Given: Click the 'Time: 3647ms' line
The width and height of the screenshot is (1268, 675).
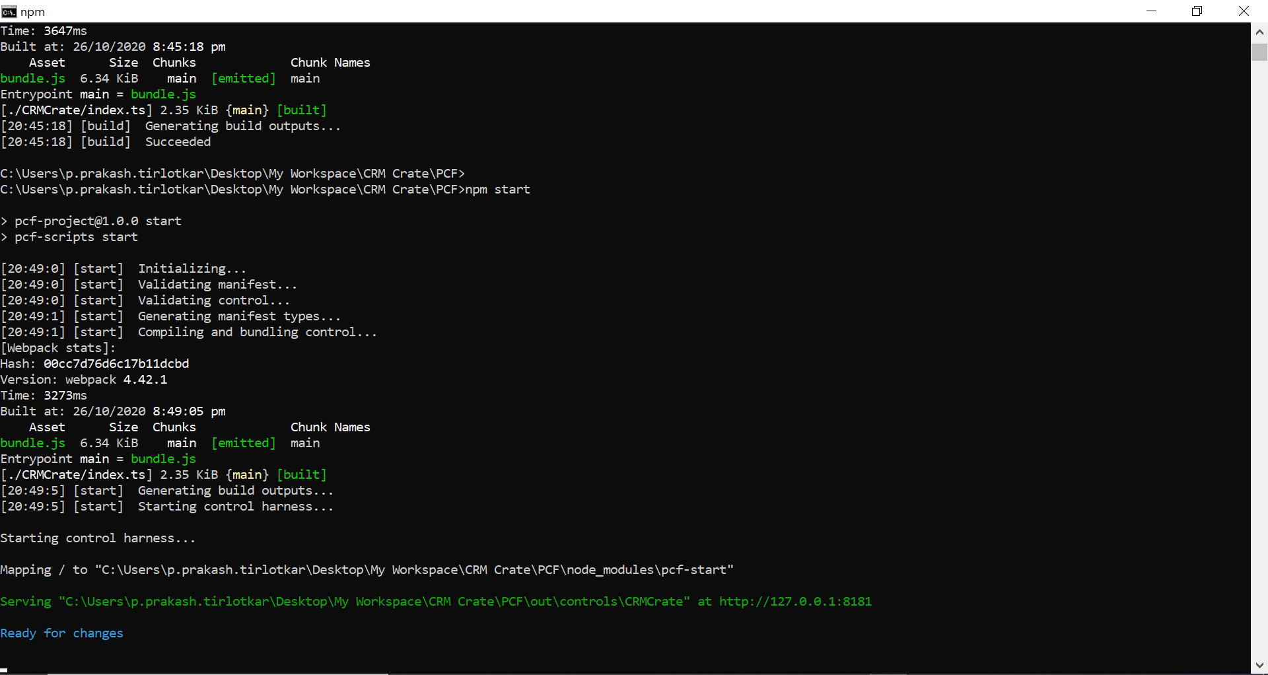Looking at the screenshot, I should 44,31.
